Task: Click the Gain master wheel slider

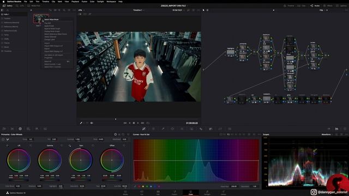Action: [81, 180]
